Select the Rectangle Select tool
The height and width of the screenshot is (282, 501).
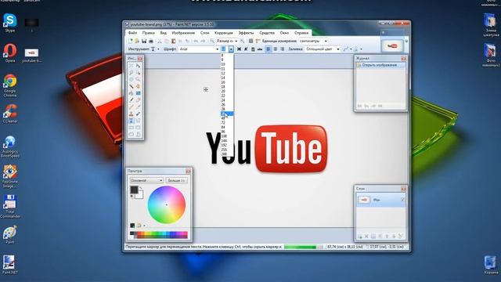click(x=131, y=66)
